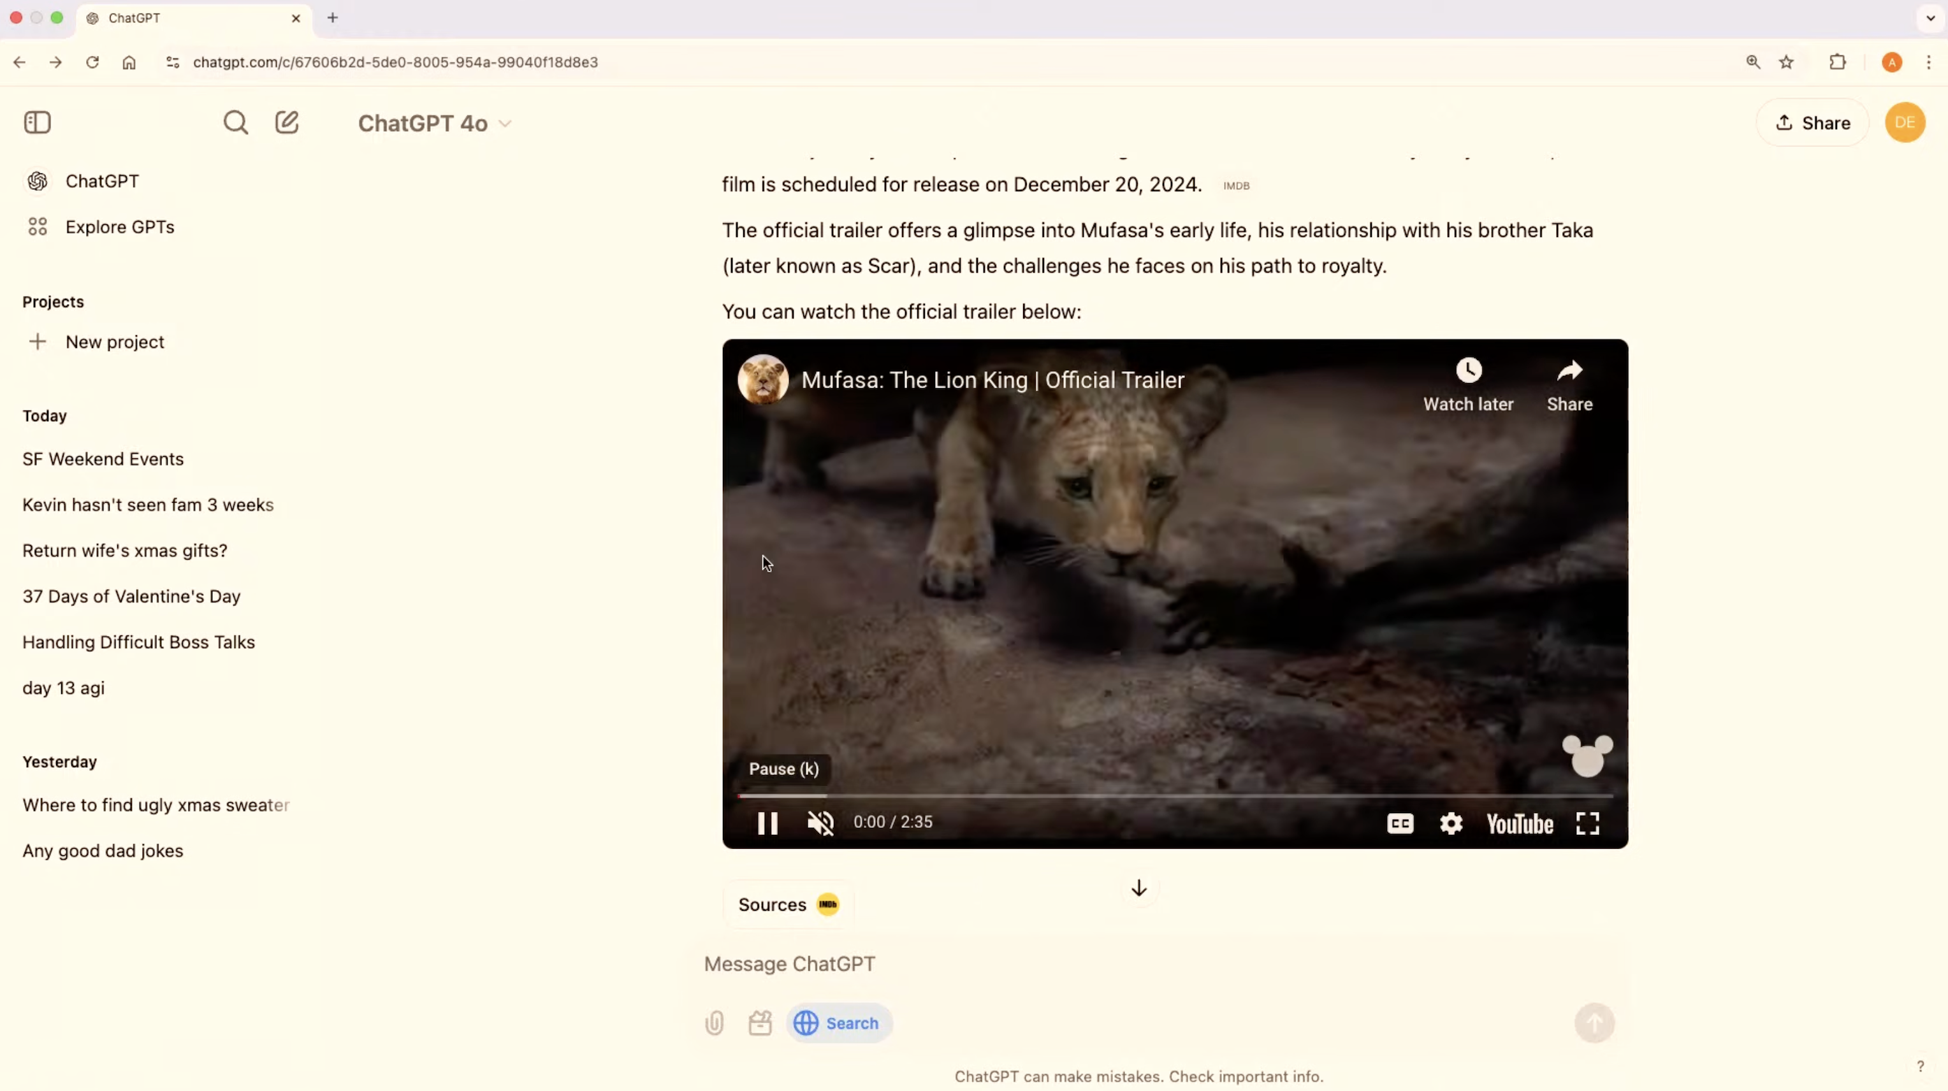Open SF Weekend Events chat
This screenshot has width=1948, height=1091.
[x=103, y=459]
